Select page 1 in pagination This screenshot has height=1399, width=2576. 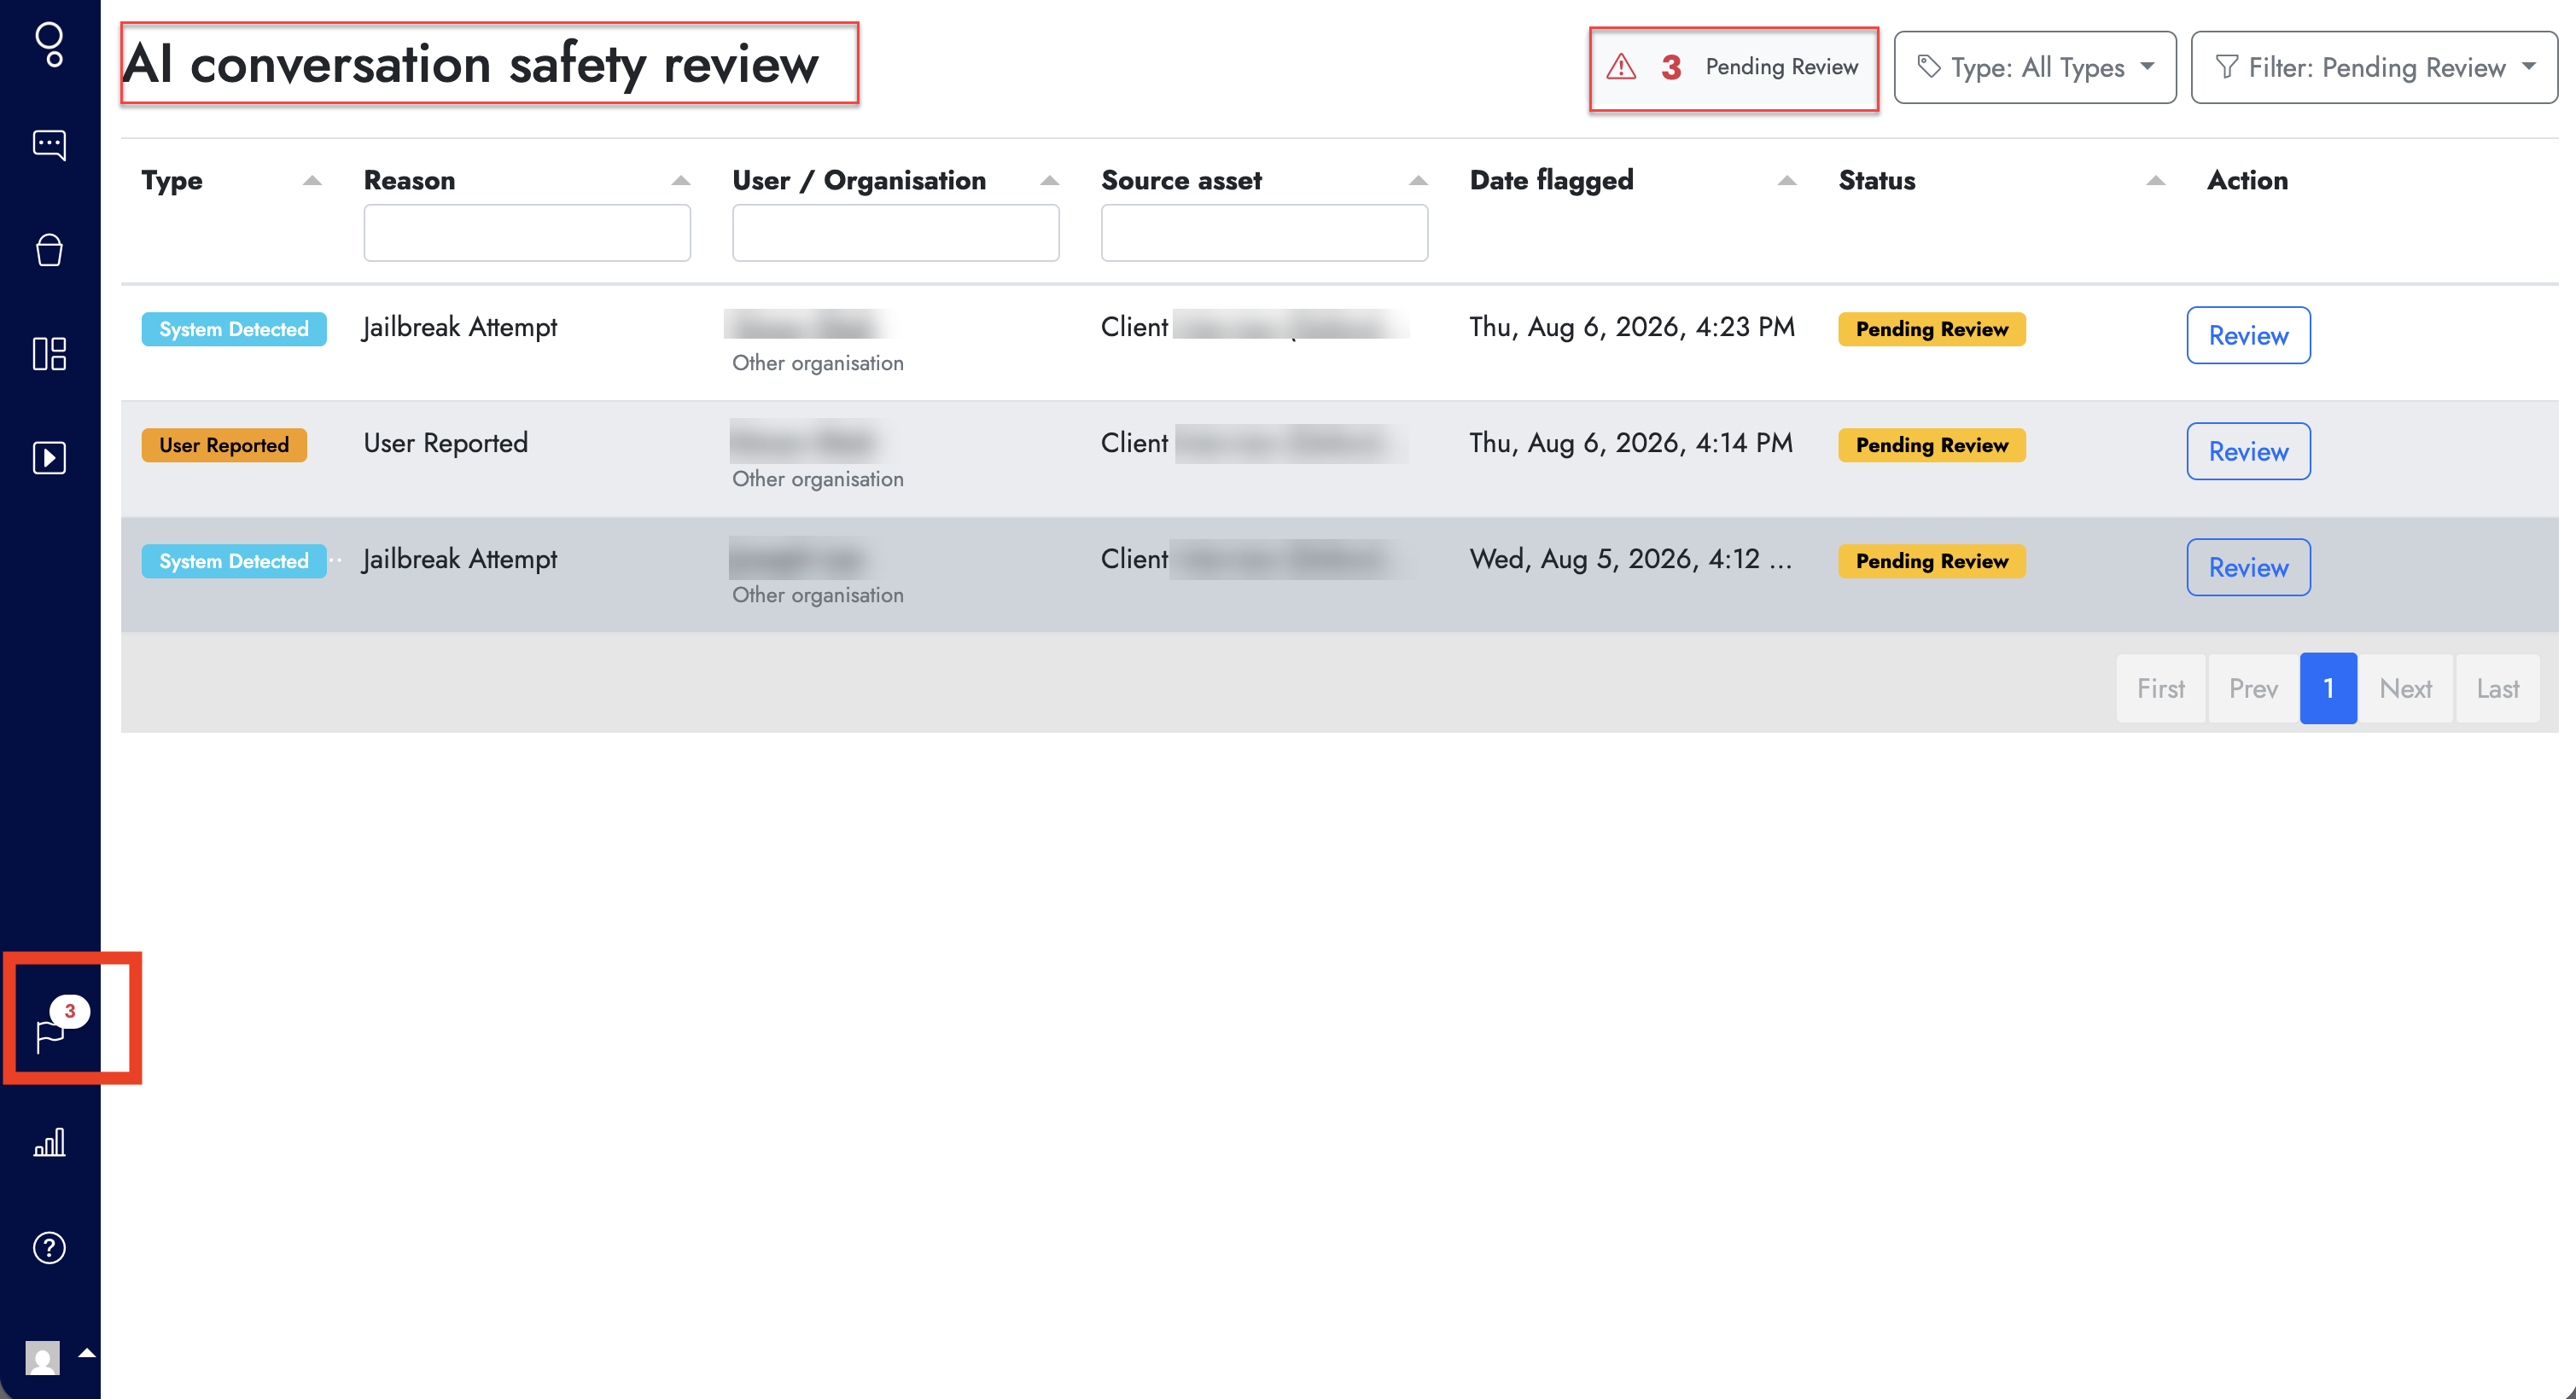2328,688
